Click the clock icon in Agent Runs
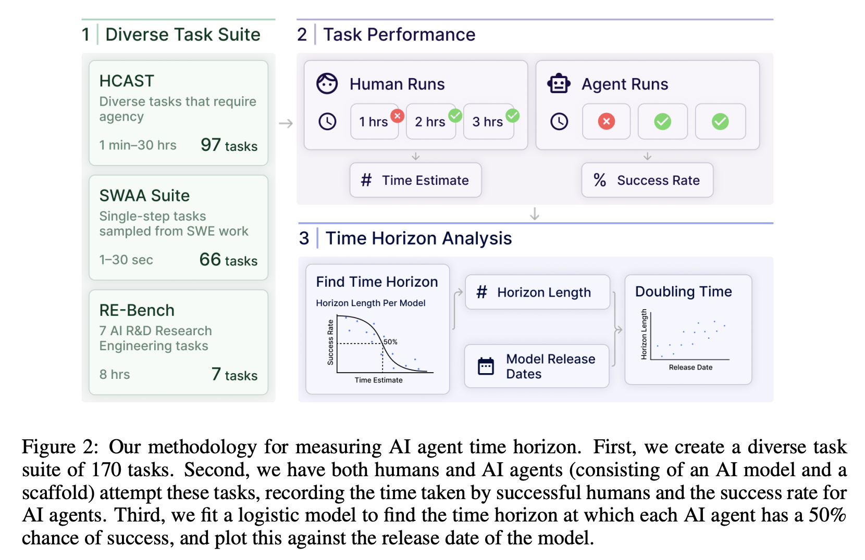 tap(559, 122)
